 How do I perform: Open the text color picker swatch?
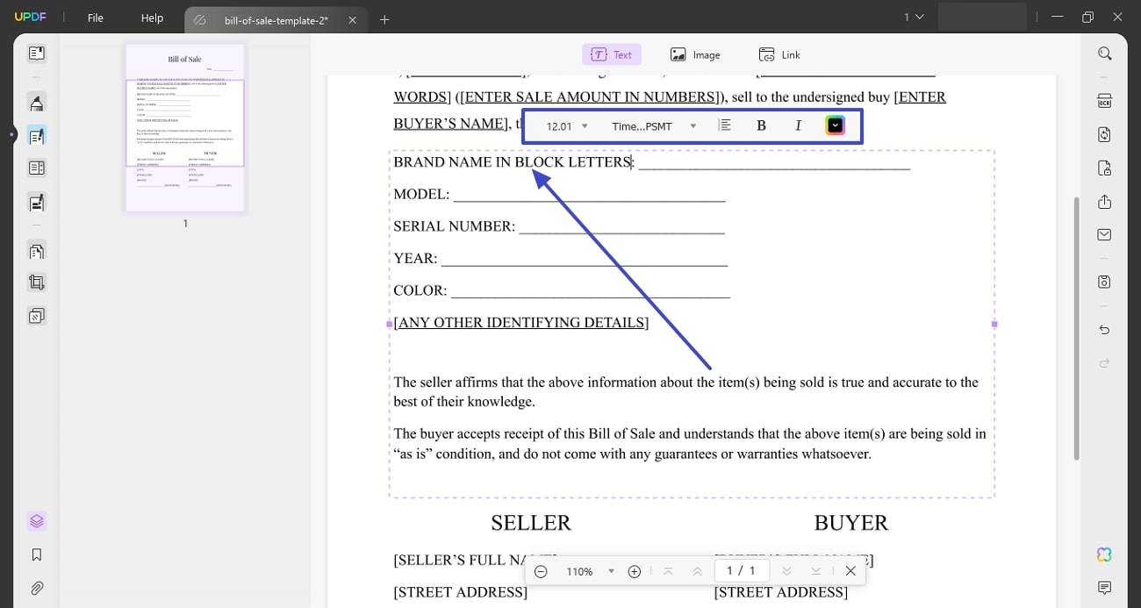click(836, 125)
